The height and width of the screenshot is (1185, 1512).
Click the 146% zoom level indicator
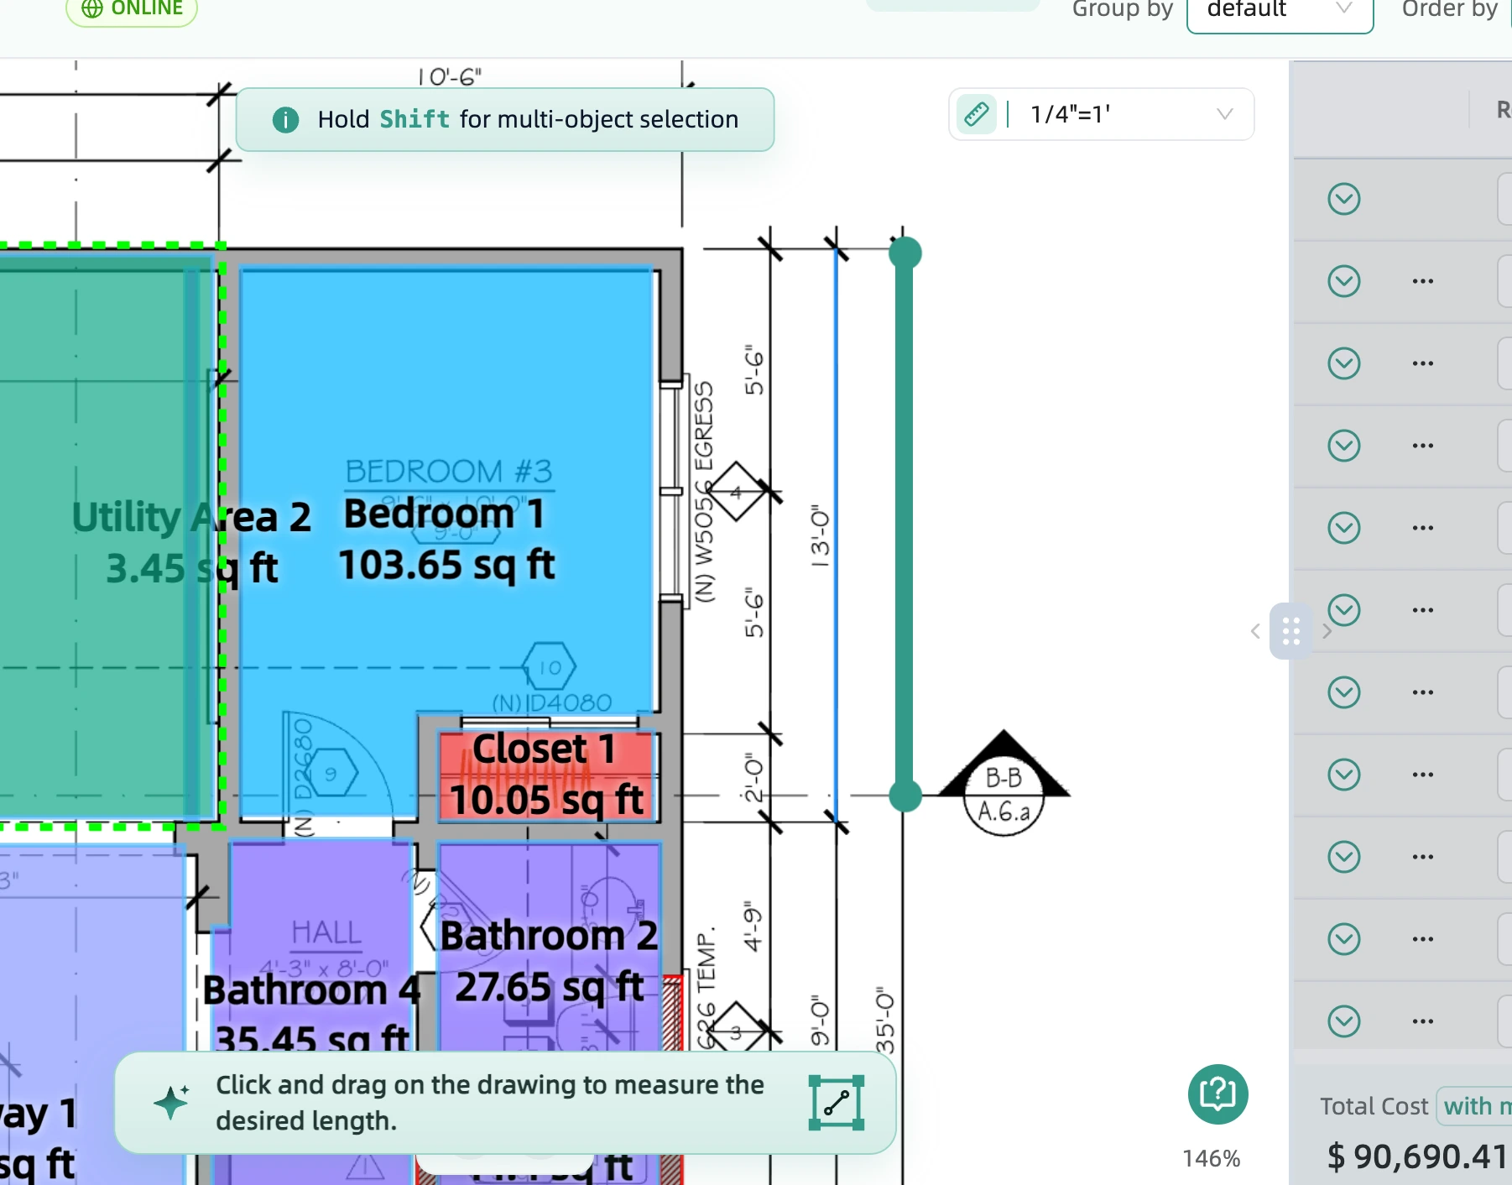pyautogui.click(x=1211, y=1159)
